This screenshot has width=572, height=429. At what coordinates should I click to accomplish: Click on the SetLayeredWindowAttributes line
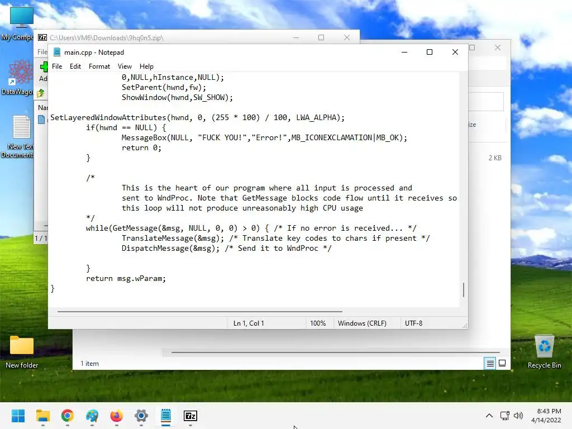pos(197,117)
